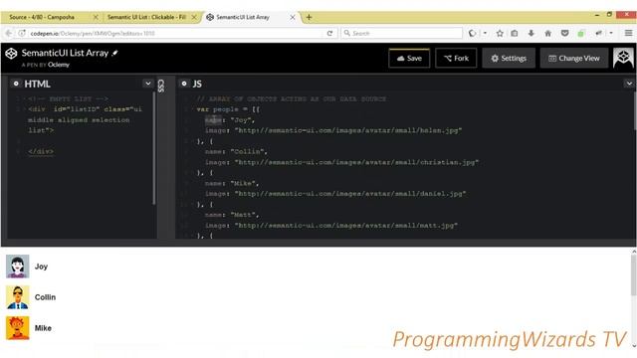Bookmark this page with the star icon
637x358 pixels.
click(500, 33)
